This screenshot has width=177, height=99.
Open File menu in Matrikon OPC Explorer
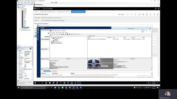point(51,32)
